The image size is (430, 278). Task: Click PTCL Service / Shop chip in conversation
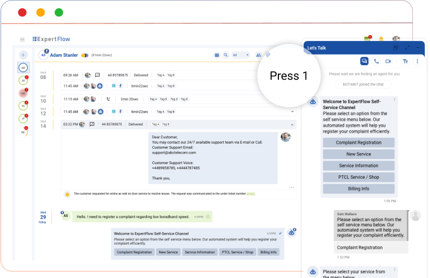pyautogui.click(x=237, y=252)
